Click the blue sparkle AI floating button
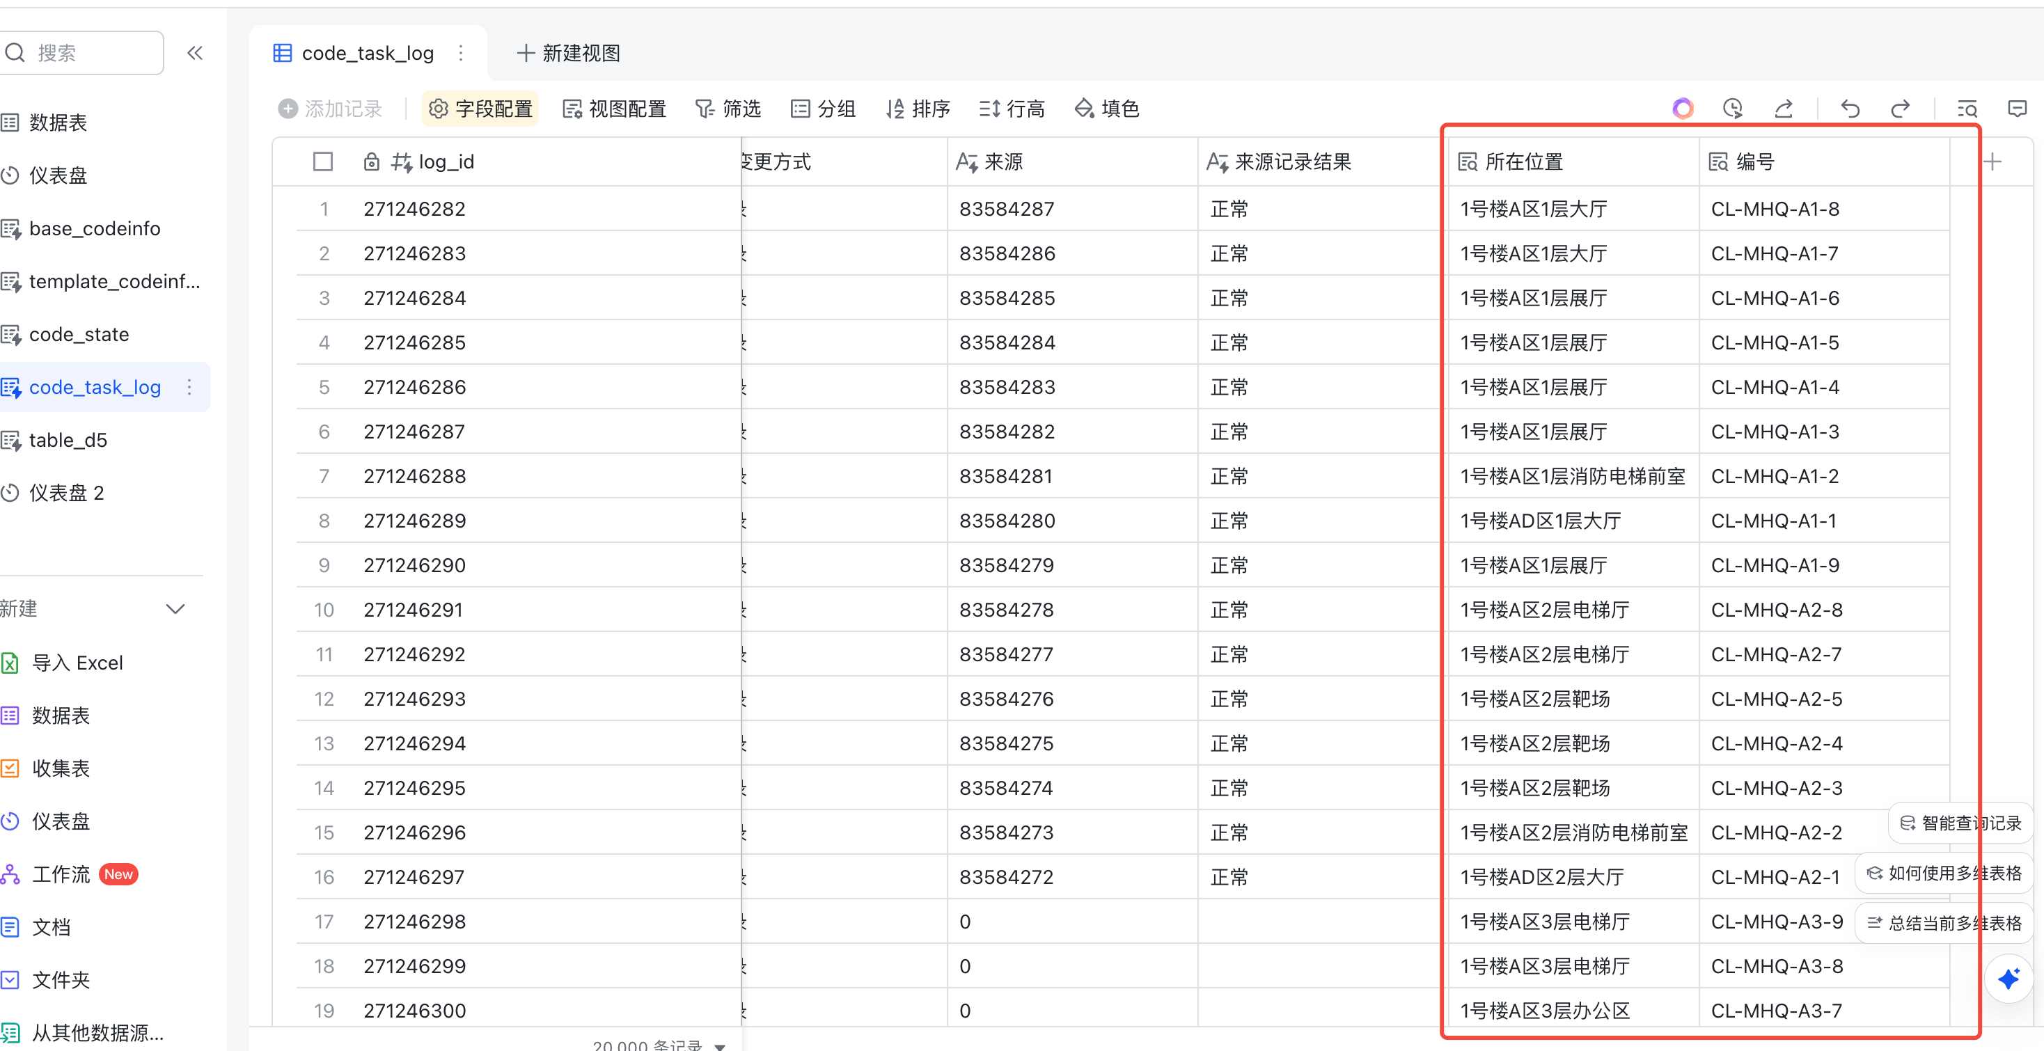This screenshot has width=2044, height=1051. [x=2008, y=979]
